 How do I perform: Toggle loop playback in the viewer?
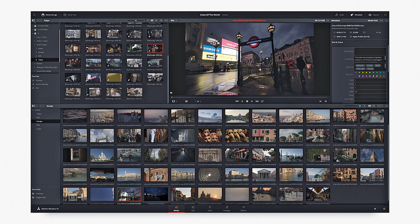coord(262,101)
